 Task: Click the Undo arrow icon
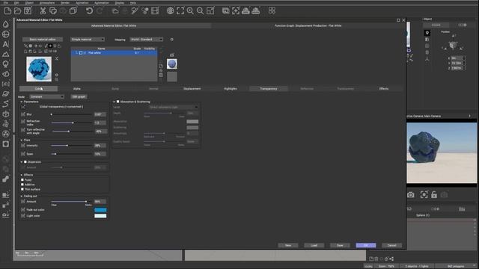coord(89,11)
